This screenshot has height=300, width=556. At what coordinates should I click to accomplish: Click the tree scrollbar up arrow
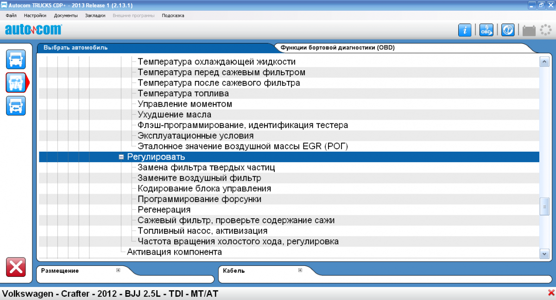coord(544,61)
